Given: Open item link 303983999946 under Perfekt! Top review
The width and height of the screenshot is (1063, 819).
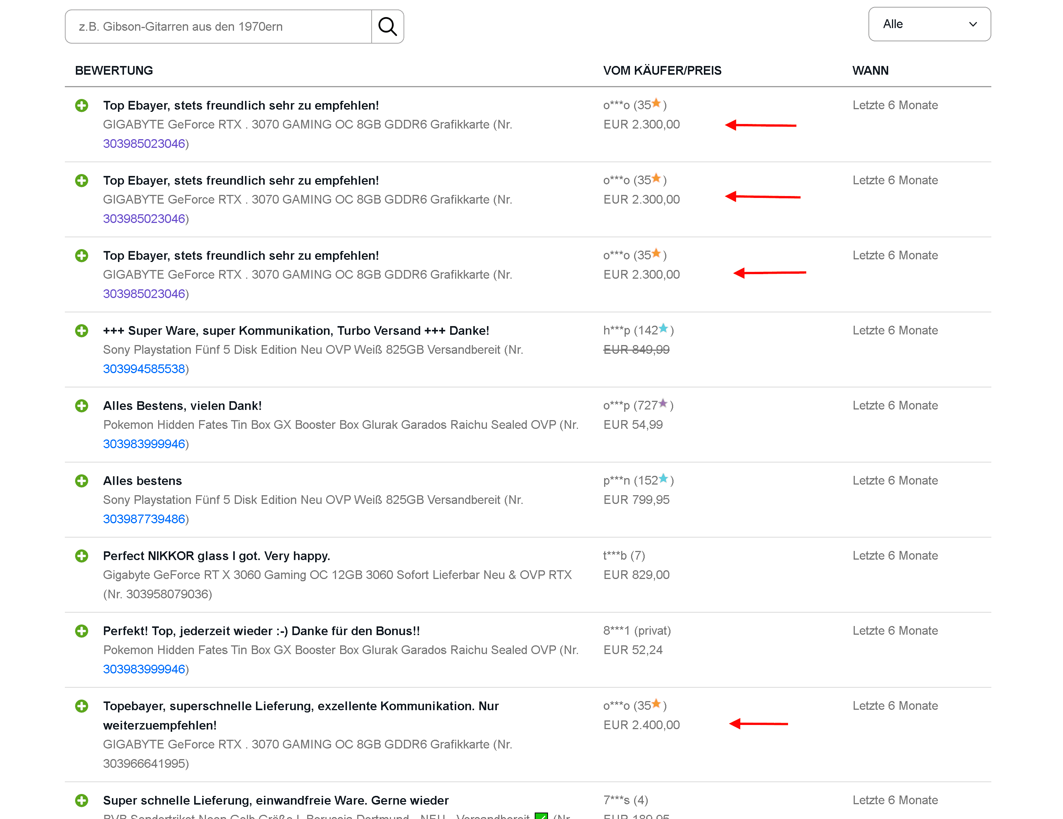Looking at the screenshot, I should (x=144, y=669).
